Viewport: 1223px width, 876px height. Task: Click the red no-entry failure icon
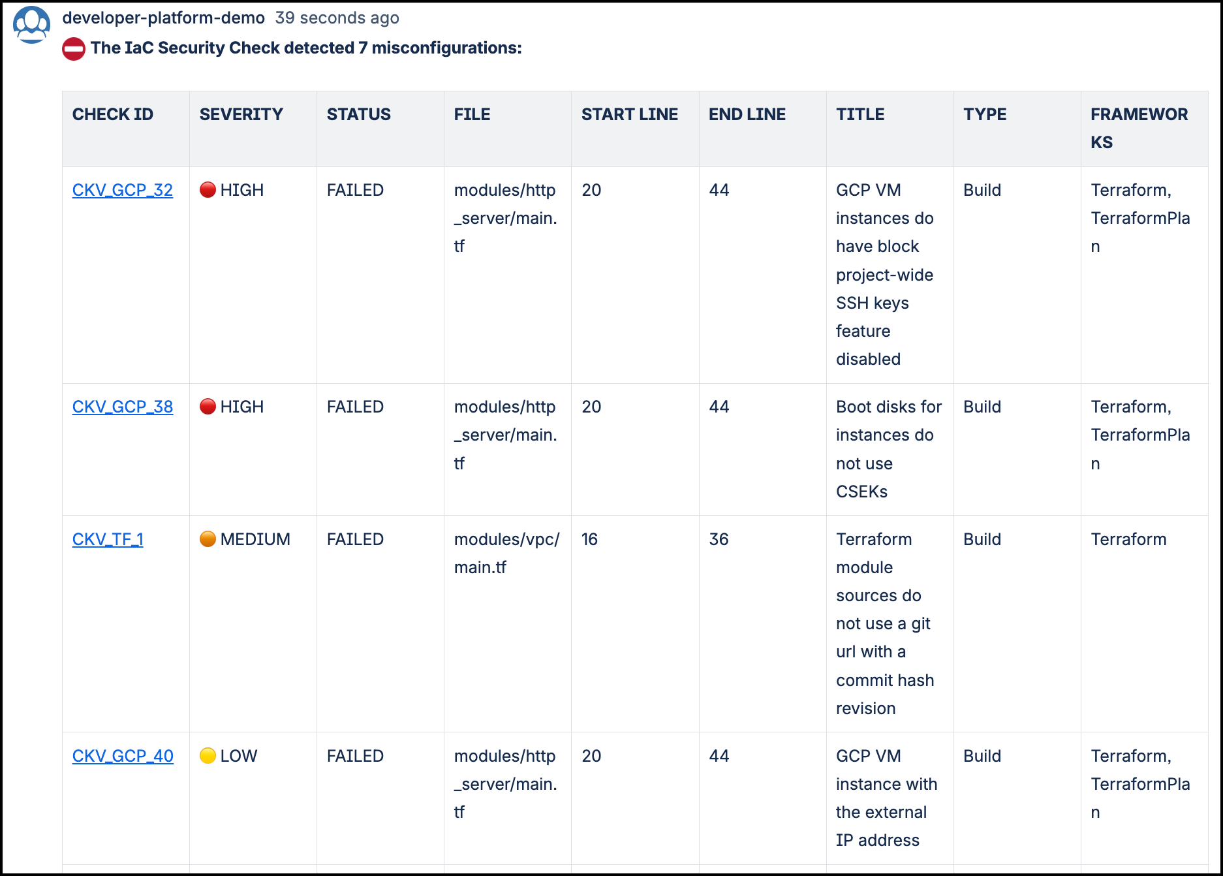coord(74,49)
